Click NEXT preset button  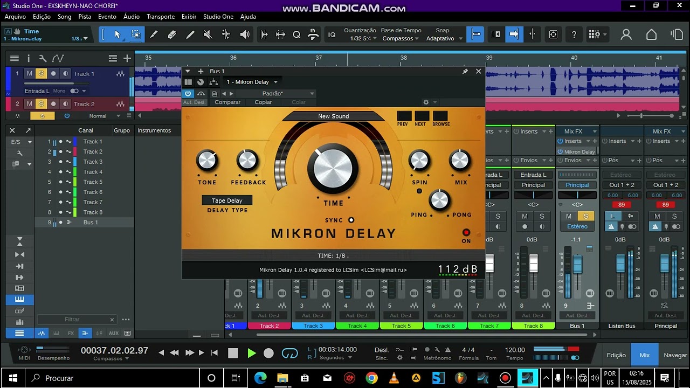click(x=422, y=116)
